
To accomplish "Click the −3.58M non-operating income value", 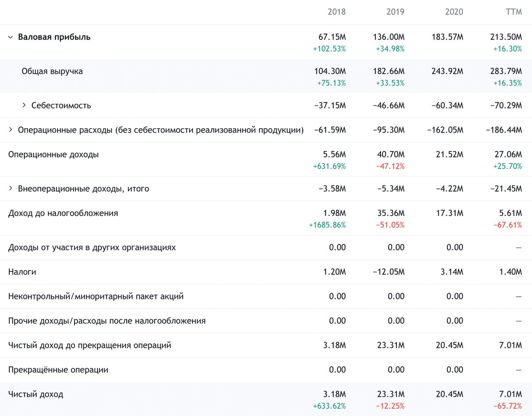I will tap(332, 189).
